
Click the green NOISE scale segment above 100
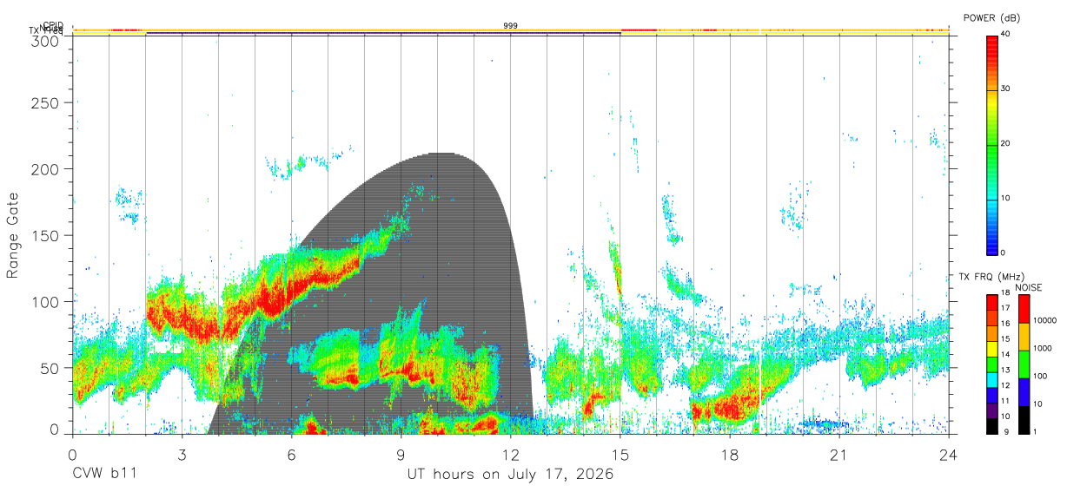(x=1024, y=364)
